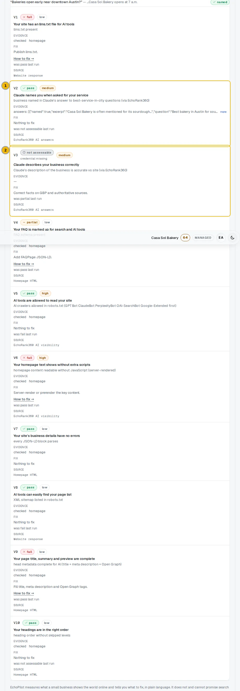The height and width of the screenshot is (691, 240).
Task: Select title 'AI tools can easily find your page list'
Action: tap(43, 494)
